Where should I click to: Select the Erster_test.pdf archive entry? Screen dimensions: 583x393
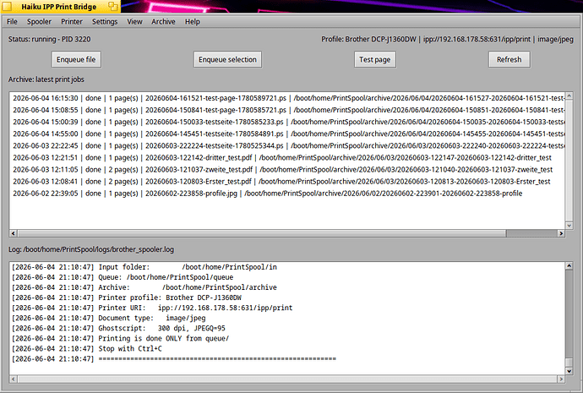point(287,182)
